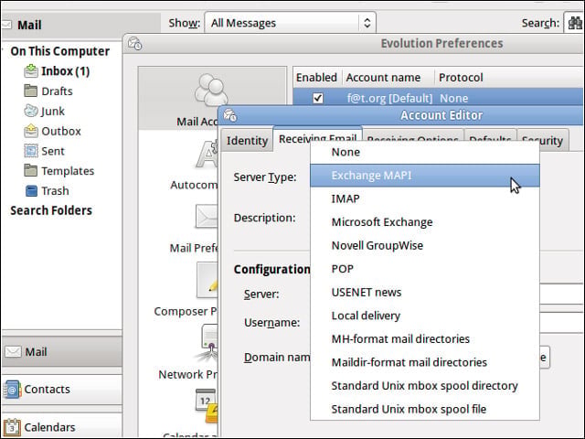Open the Show All Messages dropdown
585x439 pixels.
click(291, 23)
